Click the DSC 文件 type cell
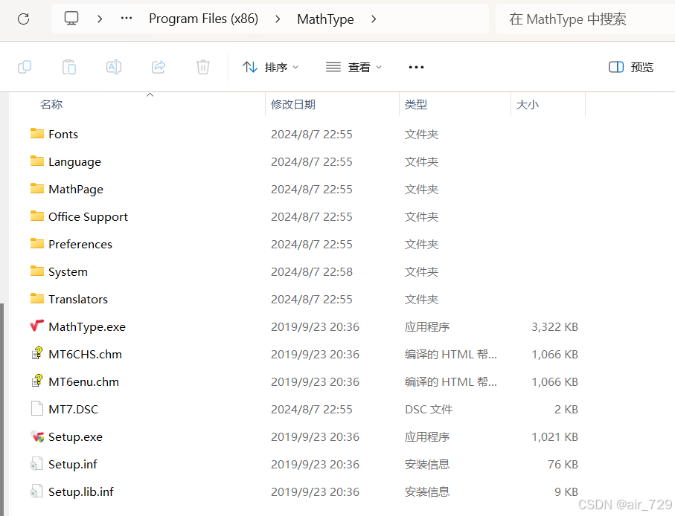The height and width of the screenshot is (516, 675). [429, 410]
